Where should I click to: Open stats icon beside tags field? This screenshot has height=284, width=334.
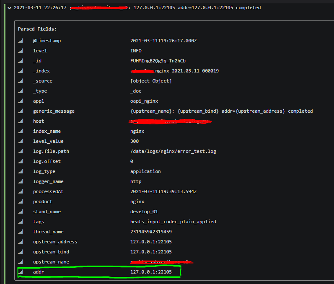pyautogui.click(x=21, y=222)
